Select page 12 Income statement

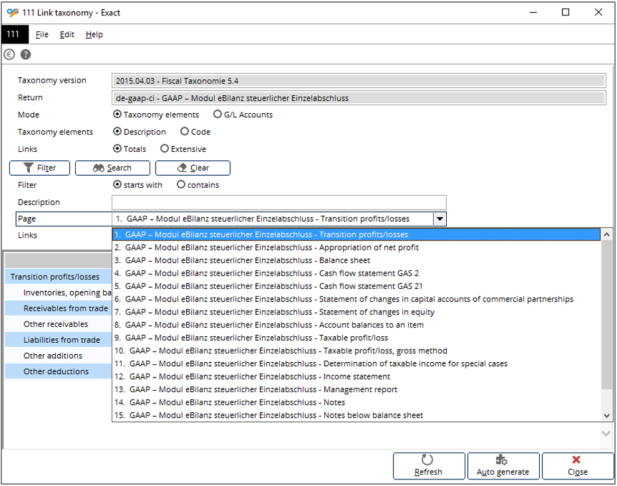coord(356,376)
